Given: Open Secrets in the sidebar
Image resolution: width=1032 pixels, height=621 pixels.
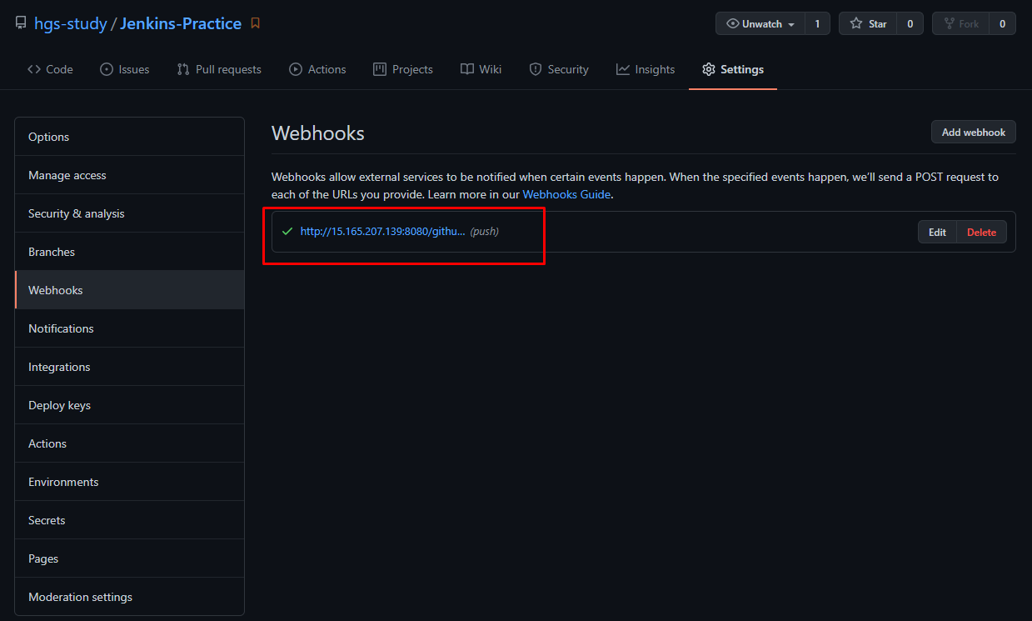Looking at the screenshot, I should pyautogui.click(x=130, y=520).
